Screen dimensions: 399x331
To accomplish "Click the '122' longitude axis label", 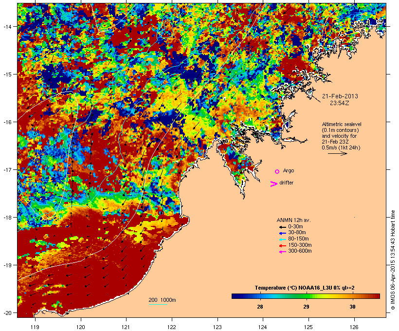I will tap(172, 327).
